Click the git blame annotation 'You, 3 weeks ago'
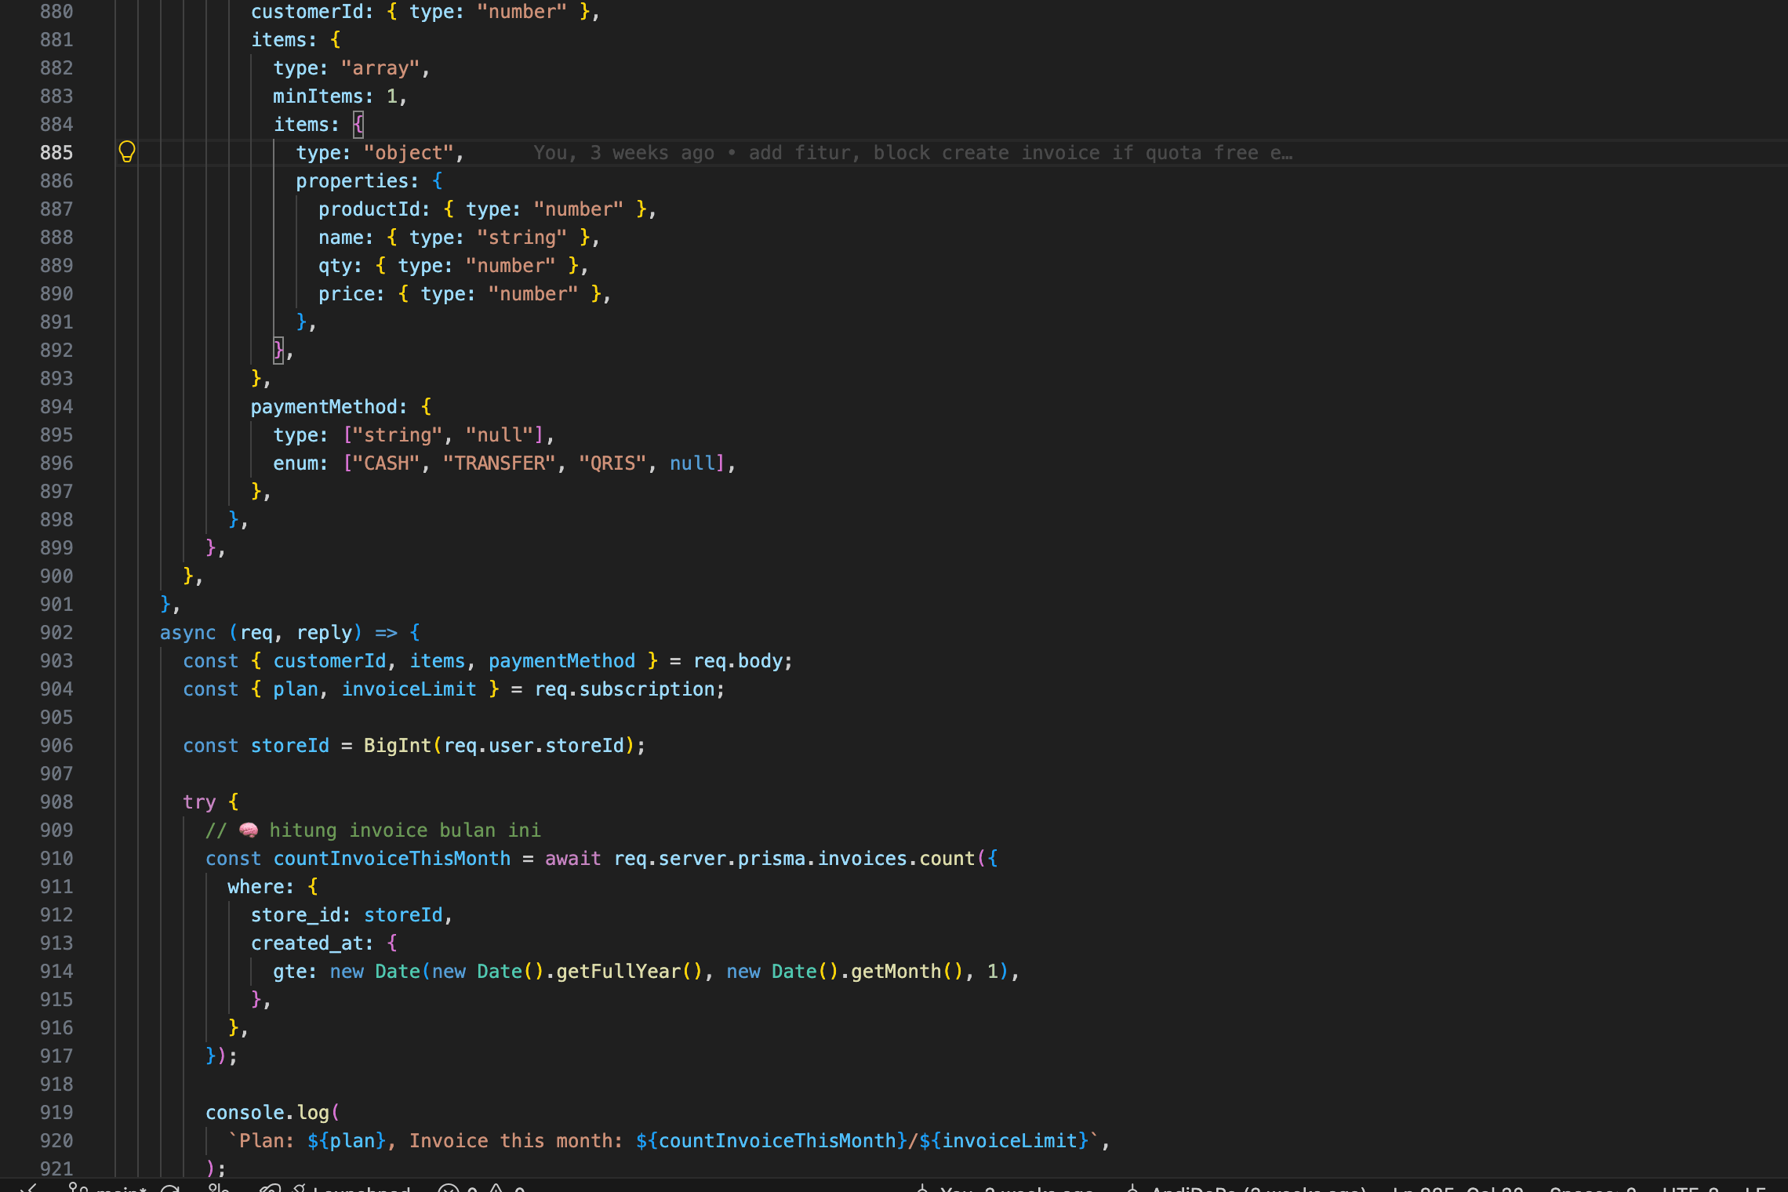Viewport: 1788px width, 1192px height. (624, 153)
